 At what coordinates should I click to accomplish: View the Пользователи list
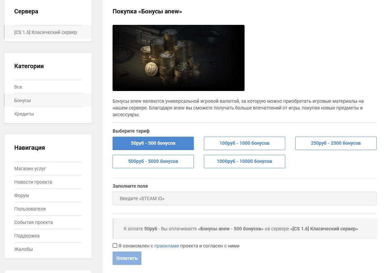click(x=30, y=209)
